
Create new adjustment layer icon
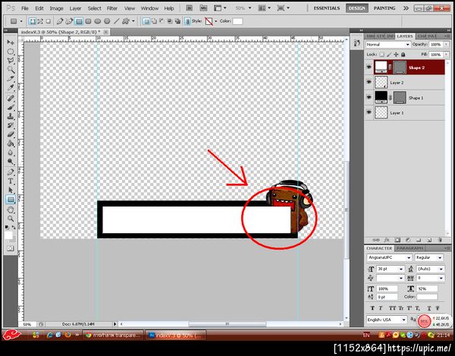(408, 240)
